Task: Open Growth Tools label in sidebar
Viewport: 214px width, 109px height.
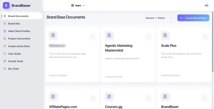Action: (16, 61)
